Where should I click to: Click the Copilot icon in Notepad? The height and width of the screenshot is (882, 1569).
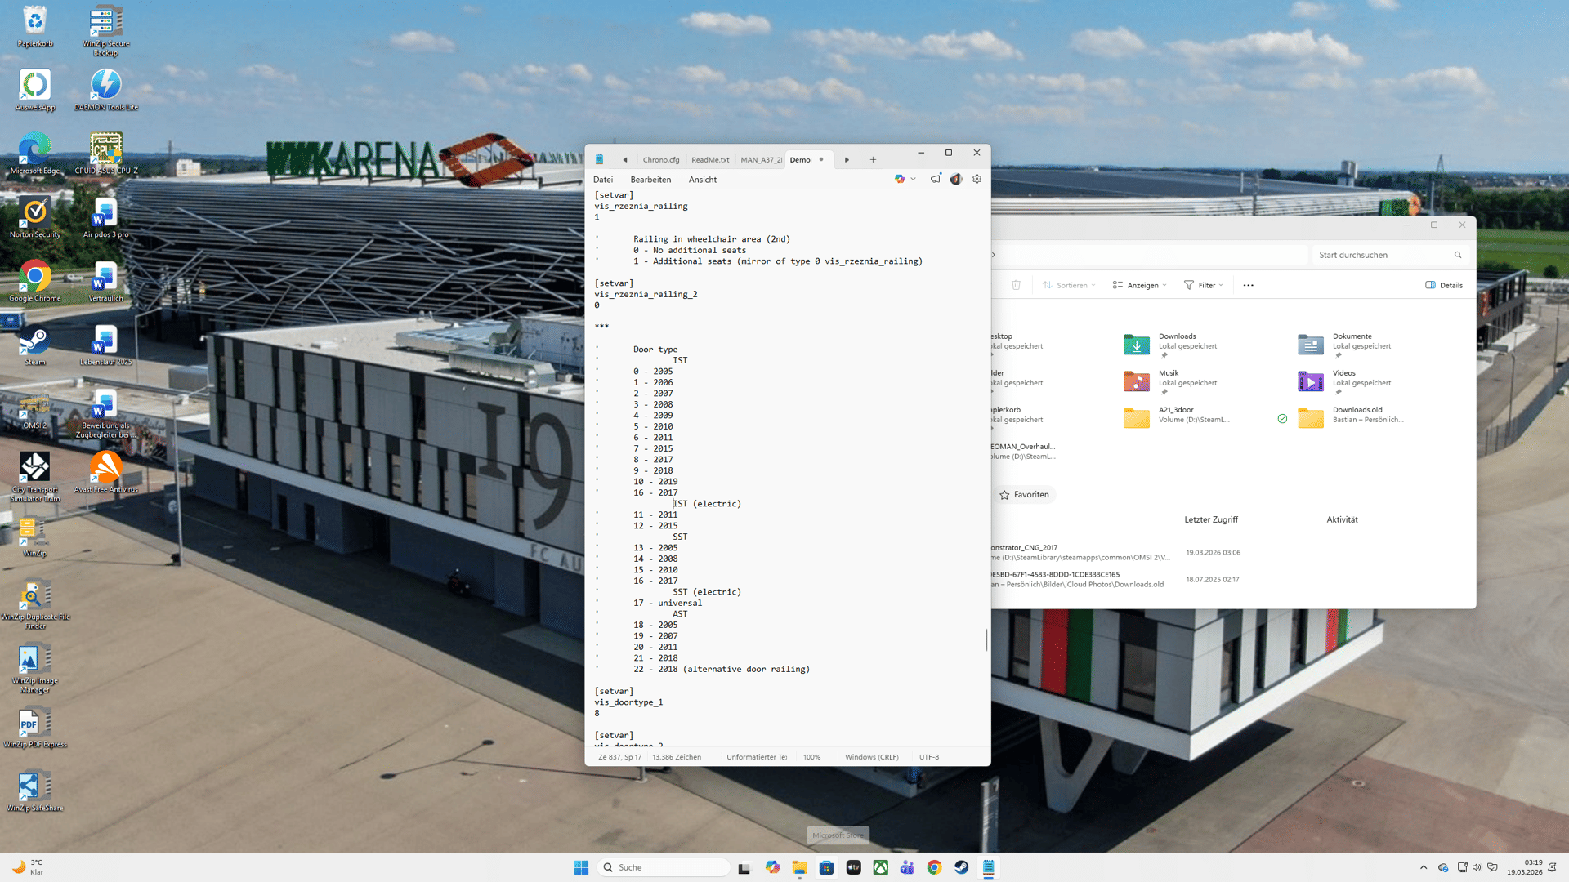click(900, 179)
